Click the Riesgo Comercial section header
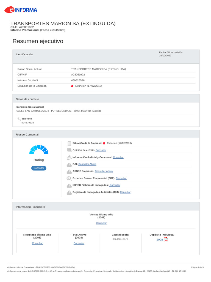Image resolution: width=211 pixels, height=282 pixels. tap(106, 134)
